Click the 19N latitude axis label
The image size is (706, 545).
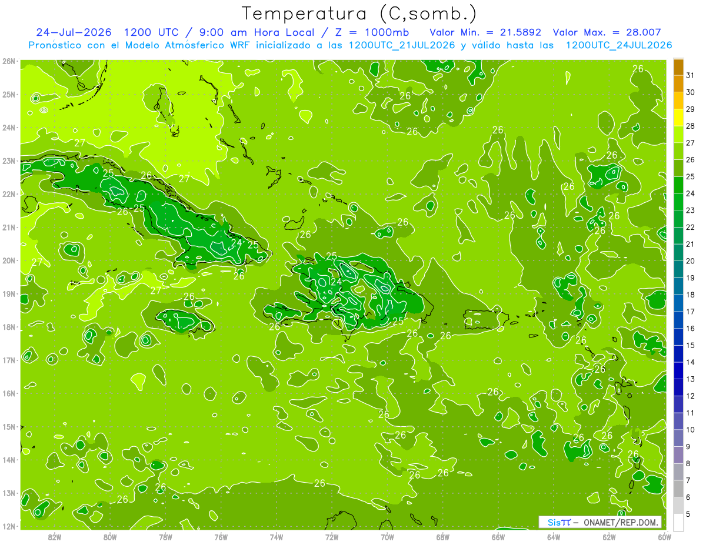[9, 294]
